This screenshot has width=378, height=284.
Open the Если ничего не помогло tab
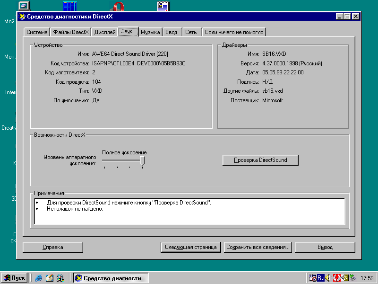[x=234, y=32]
